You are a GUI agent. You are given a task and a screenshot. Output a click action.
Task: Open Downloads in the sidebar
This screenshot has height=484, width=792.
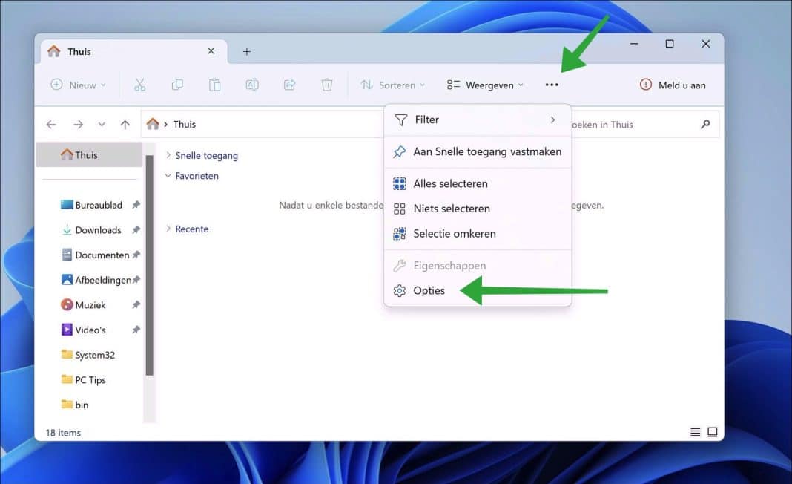(98, 230)
